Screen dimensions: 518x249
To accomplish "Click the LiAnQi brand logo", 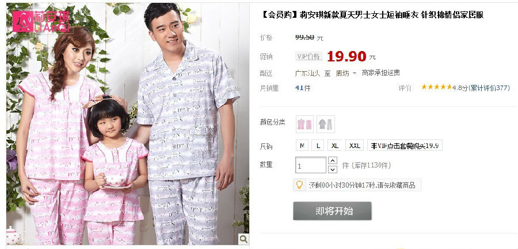I will 41,21.
